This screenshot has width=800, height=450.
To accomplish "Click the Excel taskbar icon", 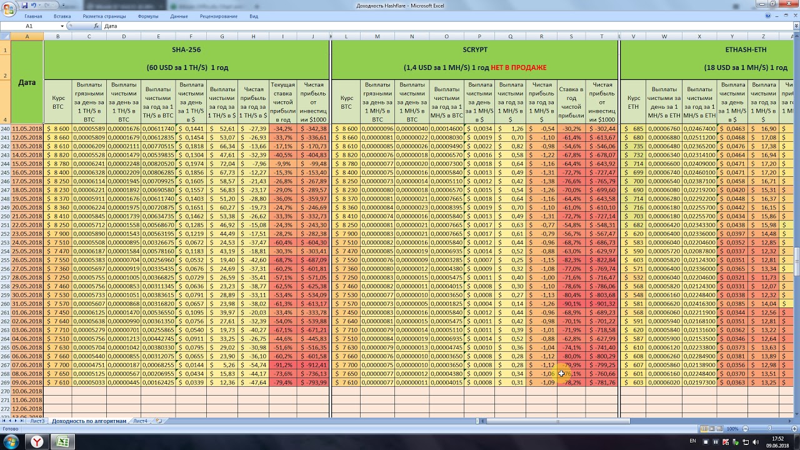I will click(x=62, y=442).
